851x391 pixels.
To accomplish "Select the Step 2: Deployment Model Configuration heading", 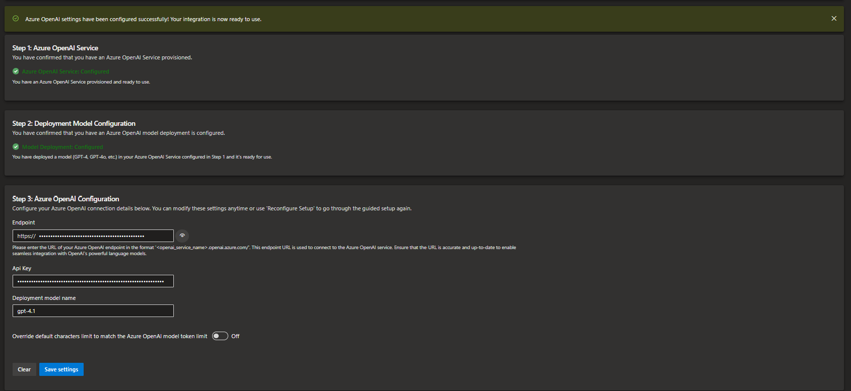I will 74,123.
